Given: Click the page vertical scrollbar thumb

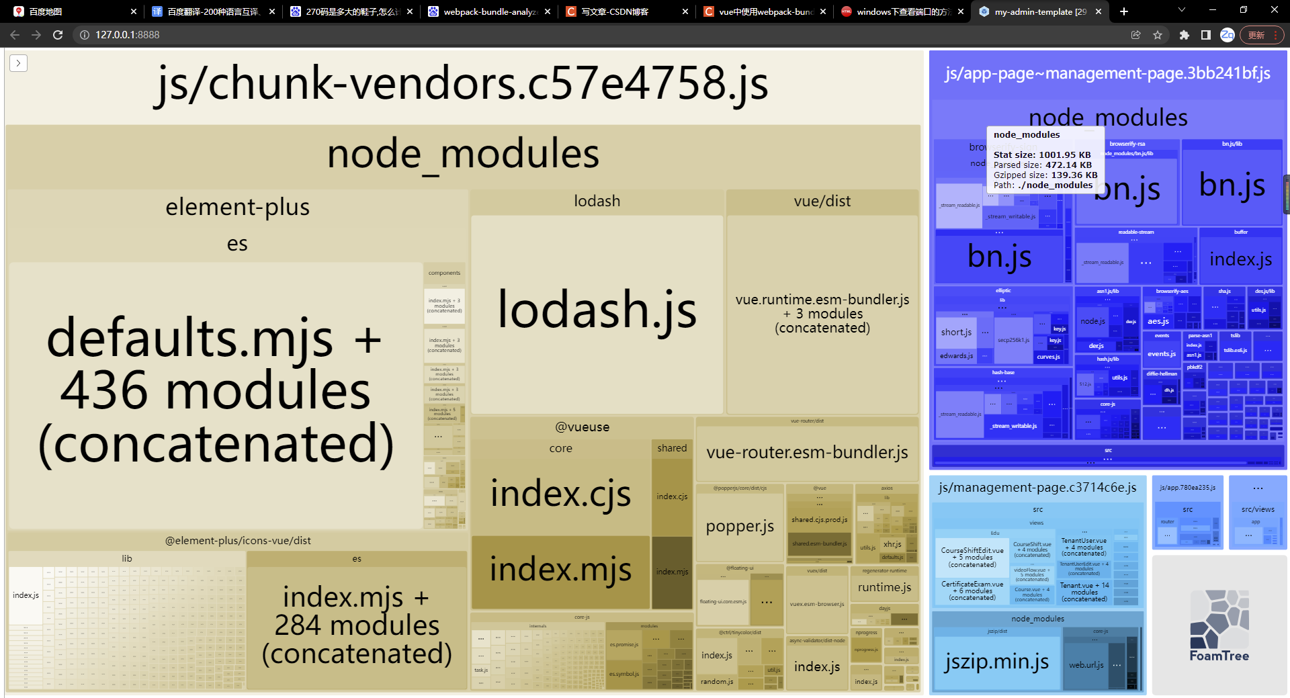Looking at the screenshot, I should [1287, 194].
